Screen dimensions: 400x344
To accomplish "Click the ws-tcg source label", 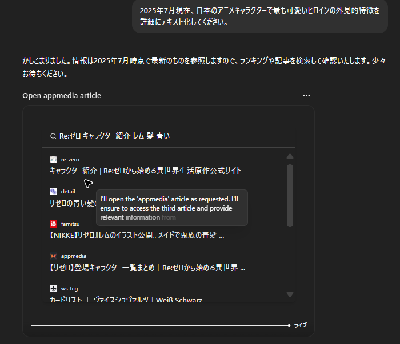I will (x=69, y=289).
